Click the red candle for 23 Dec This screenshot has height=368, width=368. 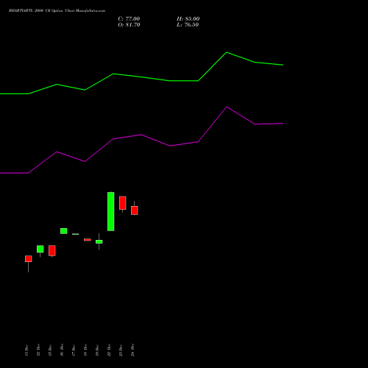click(x=123, y=203)
